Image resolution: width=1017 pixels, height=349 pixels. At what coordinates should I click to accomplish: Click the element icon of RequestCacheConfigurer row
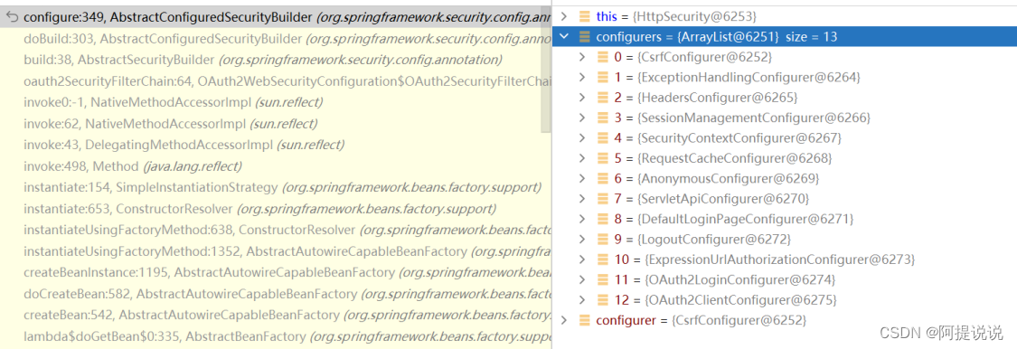tap(603, 157)
